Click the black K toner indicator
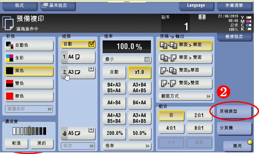259x154 pixels. pos(249,29)
